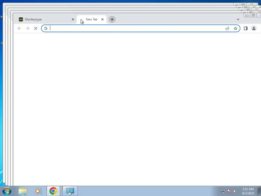Open the Chrome profile menu
261x196 pixels.
coord(254,28)
